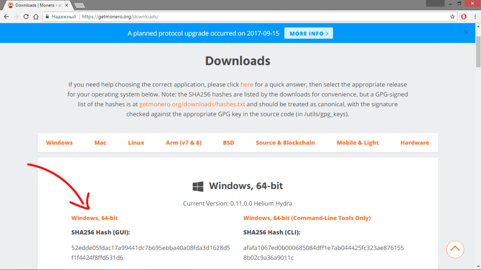Image resolution: width=481 pixels, height=270 pixels.
Task: Click the browser back arrow
Action: 7,17
